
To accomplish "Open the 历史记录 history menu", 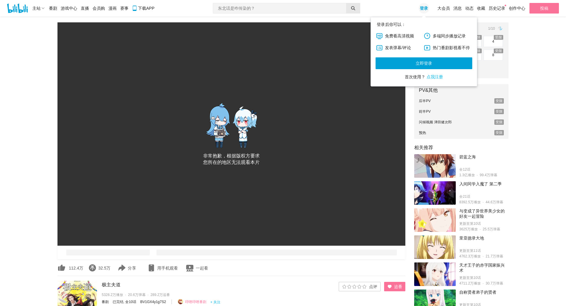I will click(x=496, y=8).
